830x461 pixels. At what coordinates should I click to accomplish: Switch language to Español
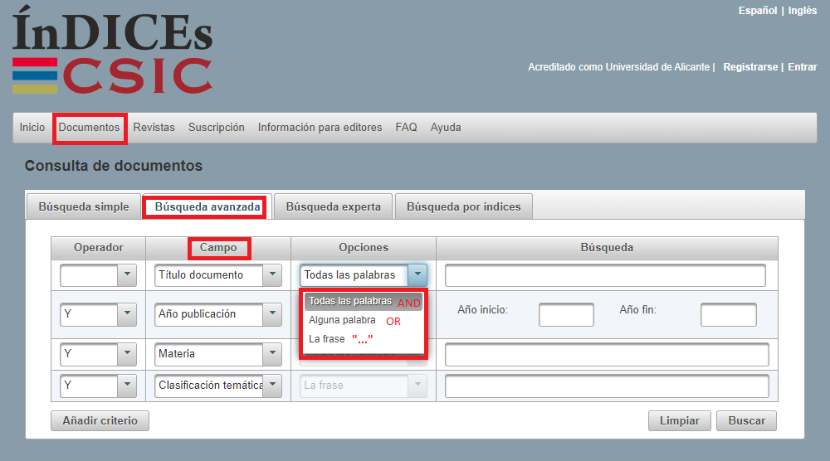pos(758,11)
